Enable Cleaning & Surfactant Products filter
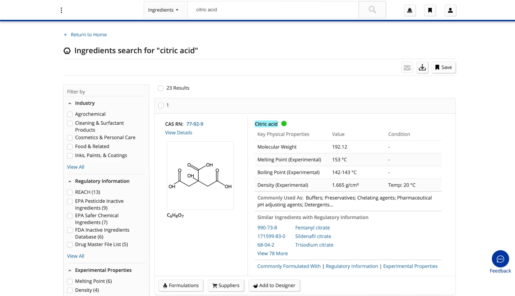The width and height of the screenshot is (515, 296). point(70,123)
